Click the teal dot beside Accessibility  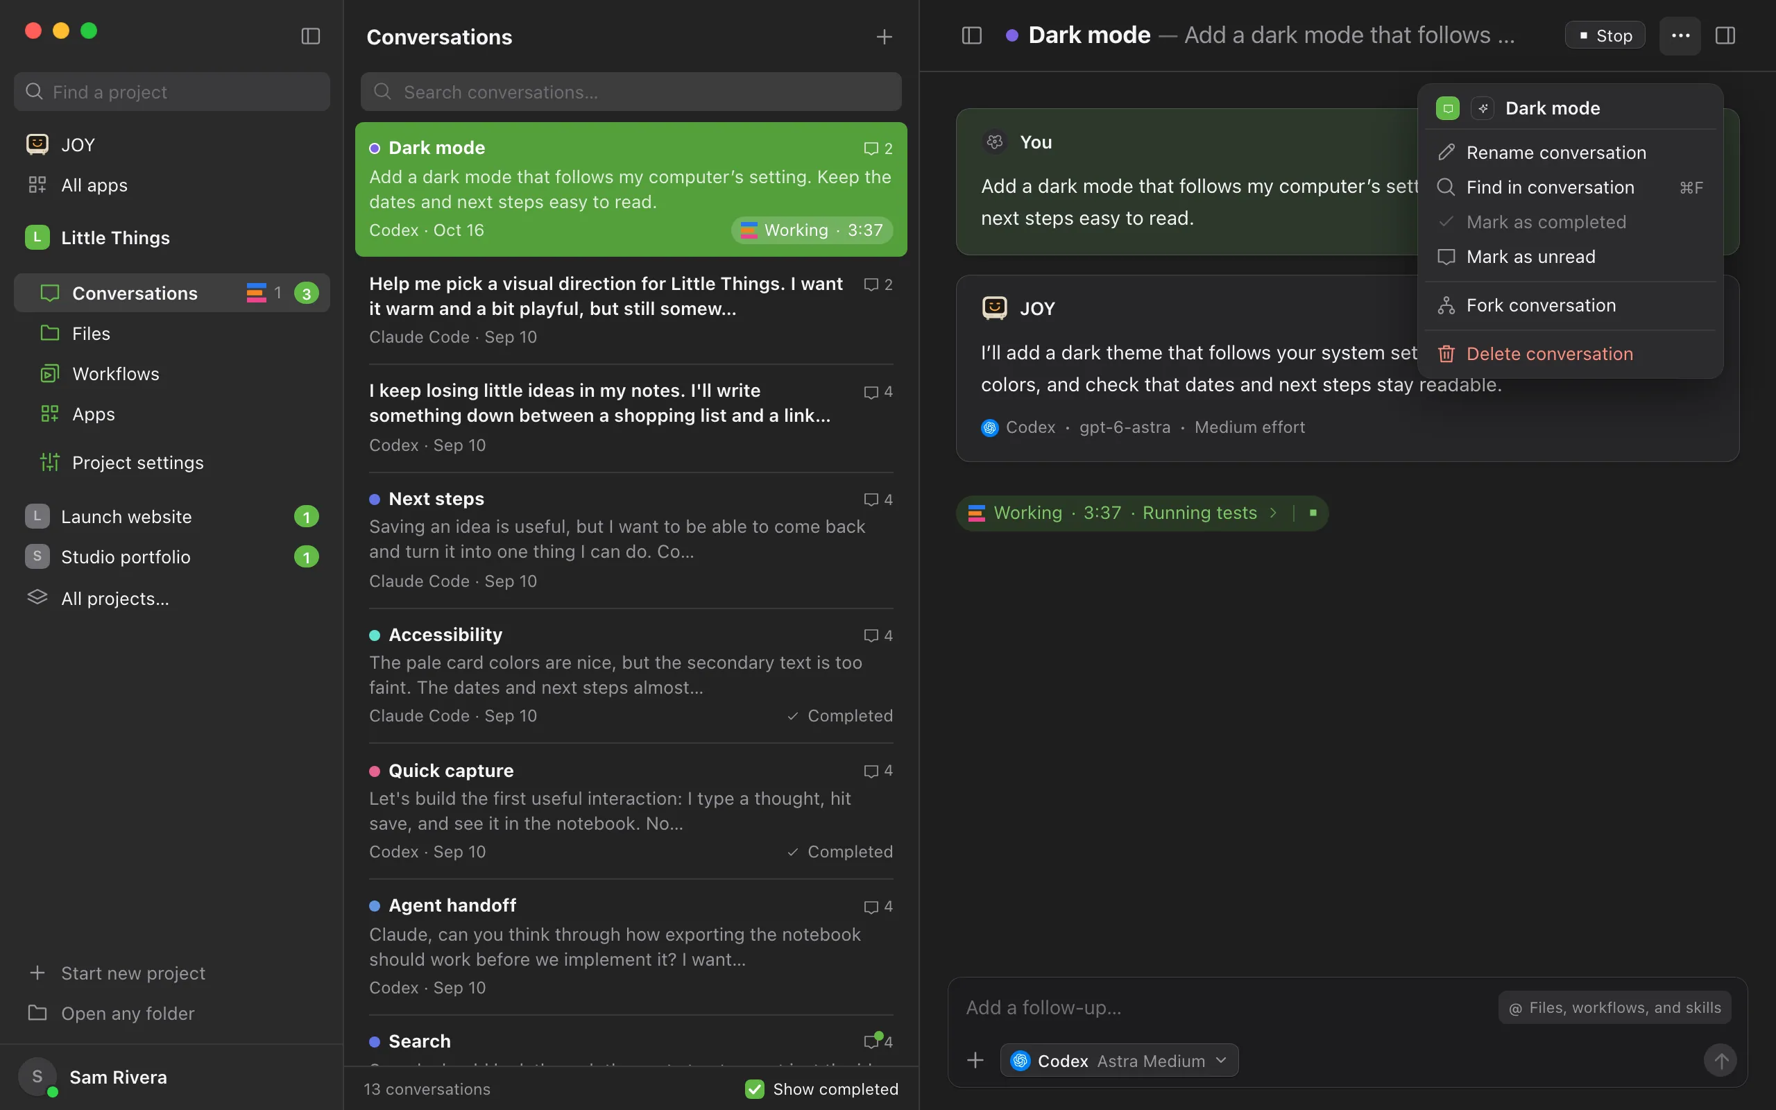(x=375, y=635)
